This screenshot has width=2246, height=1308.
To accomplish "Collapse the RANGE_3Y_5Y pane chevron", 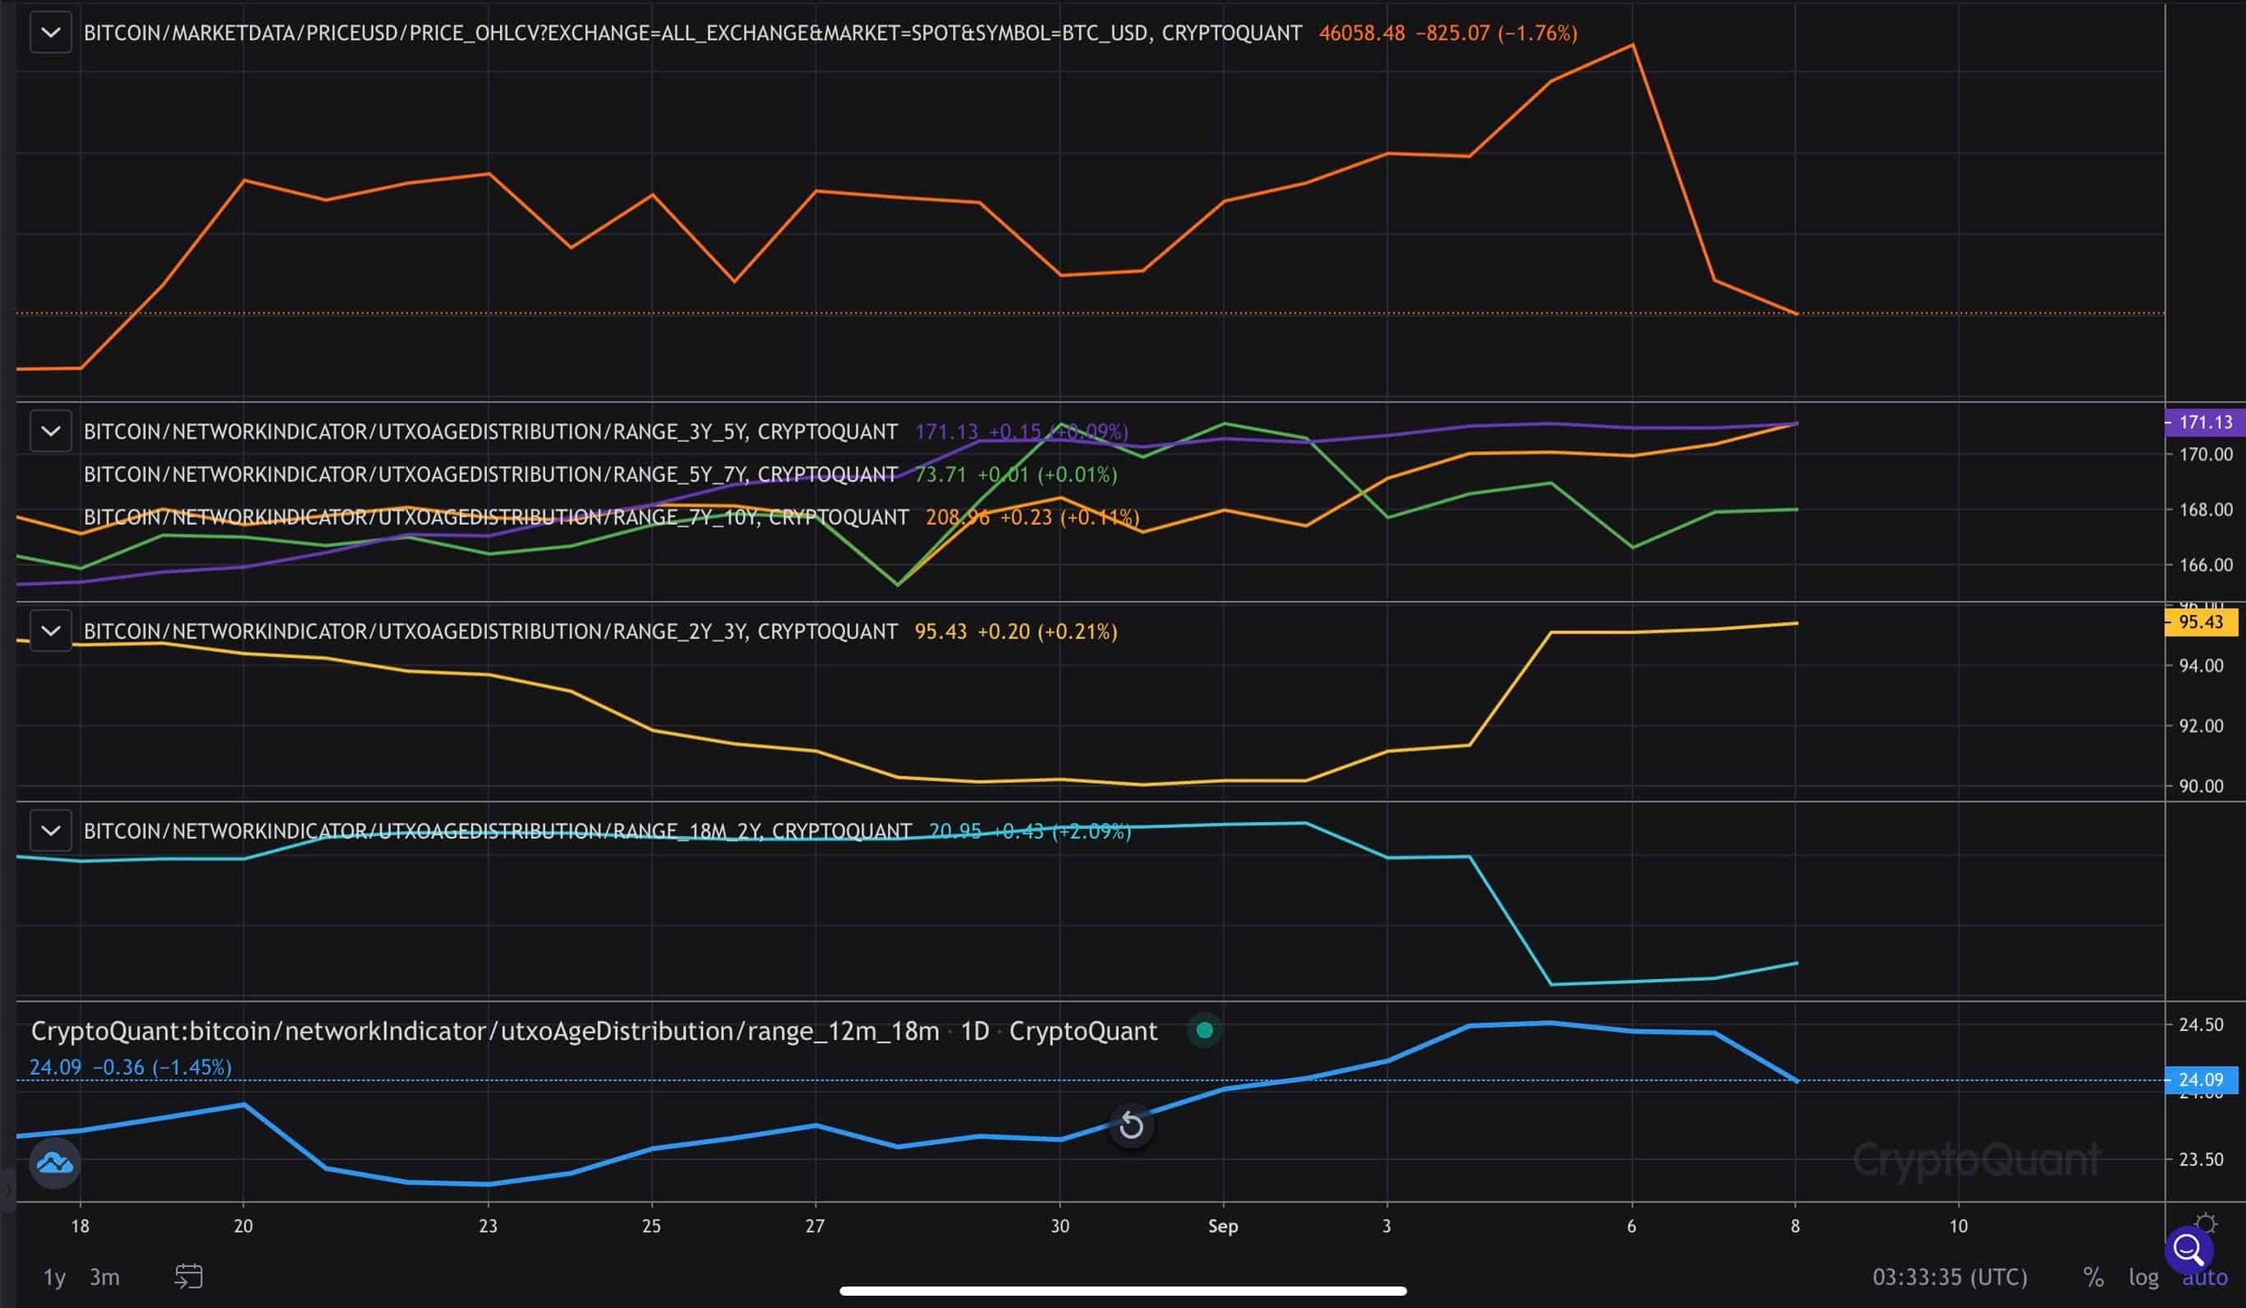I will click(51, 432).
